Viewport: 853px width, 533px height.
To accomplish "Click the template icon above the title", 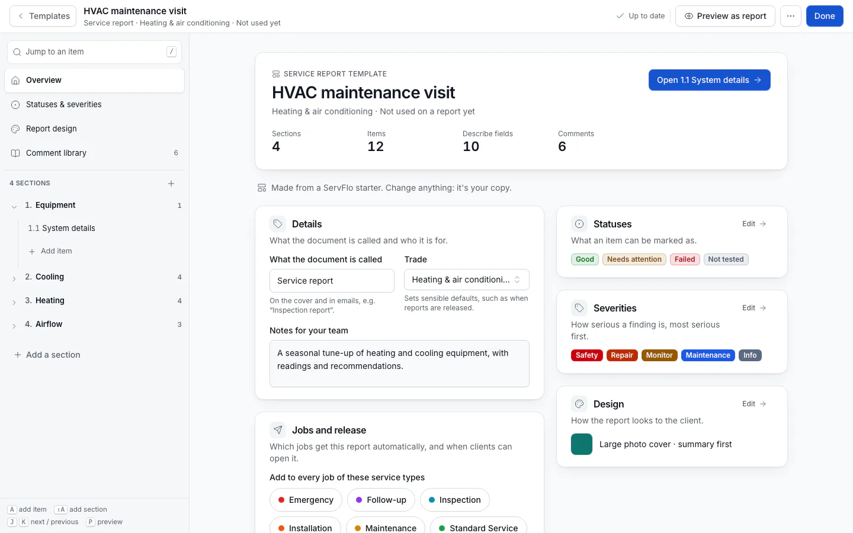I will pyautogui.click(x=276, y=74).
